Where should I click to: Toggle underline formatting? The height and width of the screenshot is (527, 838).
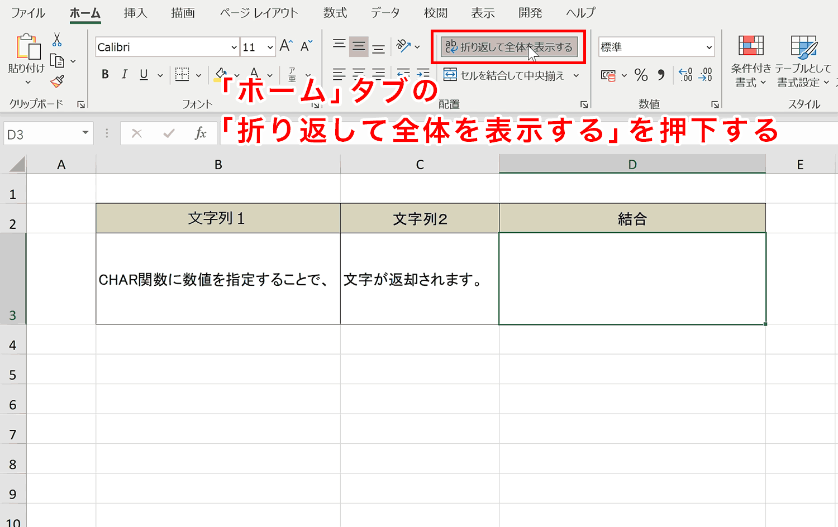[x=144, y=74]
